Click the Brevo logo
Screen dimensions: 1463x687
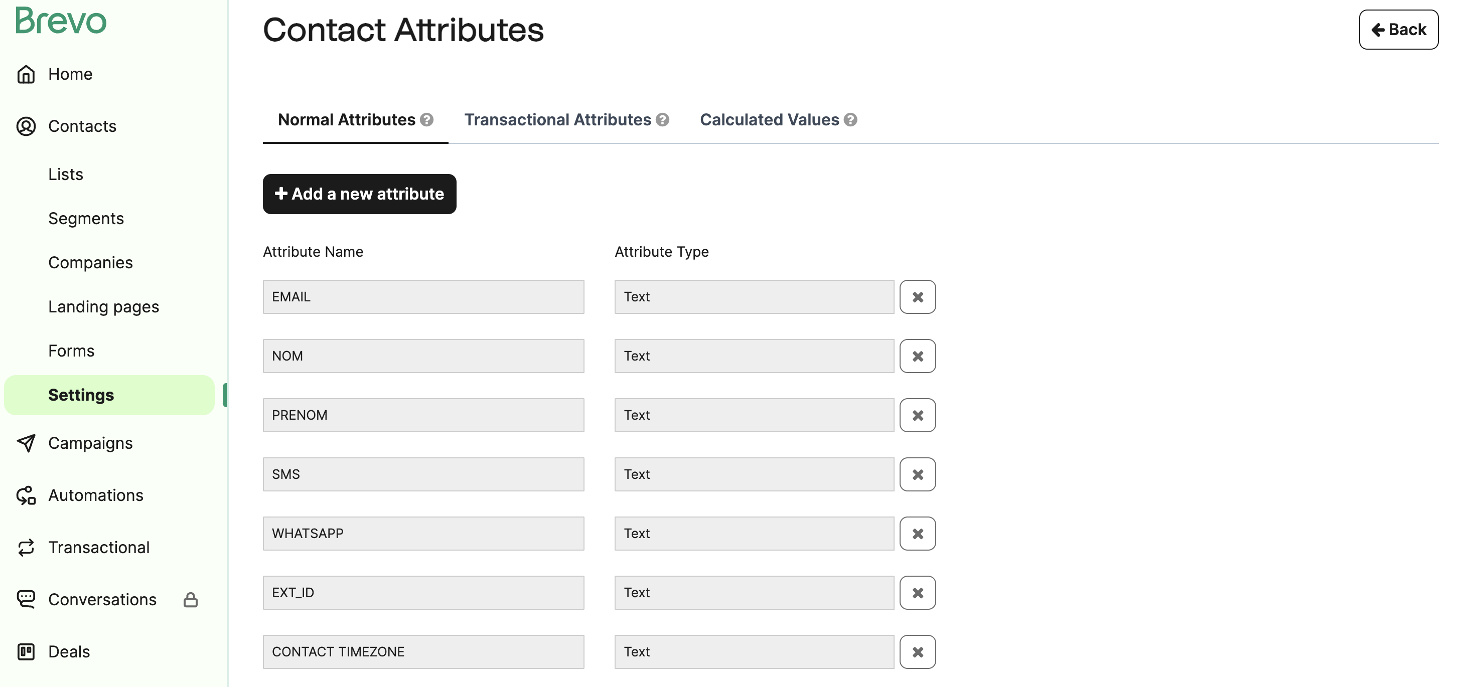(x=60, y=21)
